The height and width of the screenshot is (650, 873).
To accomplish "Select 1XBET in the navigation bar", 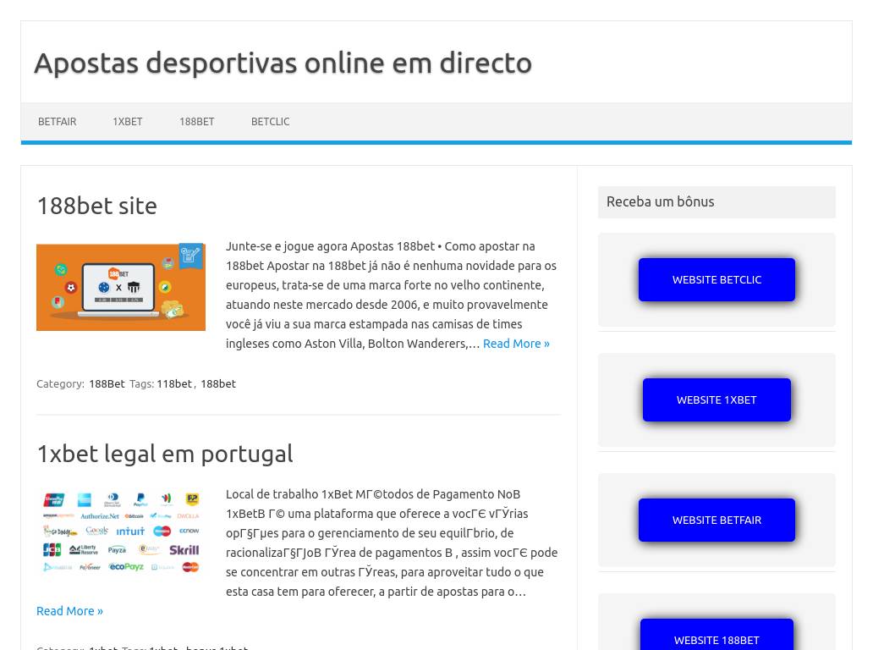I will coord(127,122).
